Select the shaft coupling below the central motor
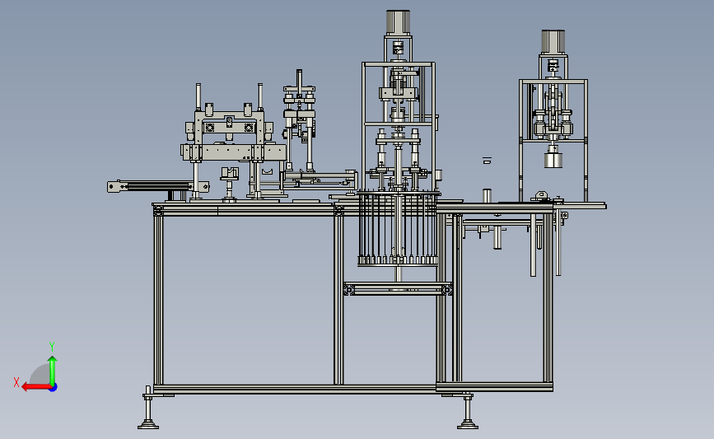Screen dimensions: 714x439 (x=398, y=48)
